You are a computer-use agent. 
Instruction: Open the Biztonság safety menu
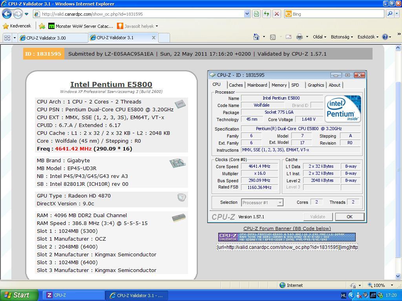click(x=342, y=37)
